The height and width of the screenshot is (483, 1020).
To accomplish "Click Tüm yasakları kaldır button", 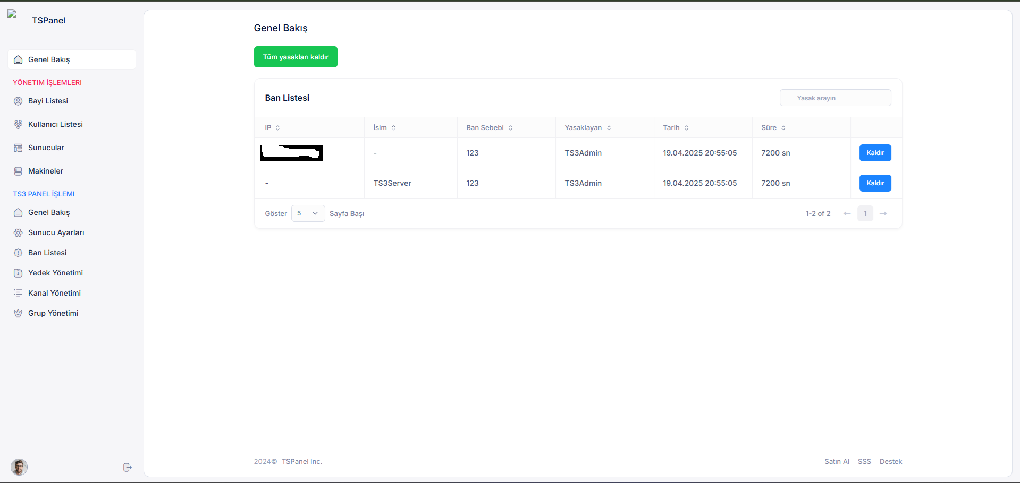I will (x=296, y=57).
